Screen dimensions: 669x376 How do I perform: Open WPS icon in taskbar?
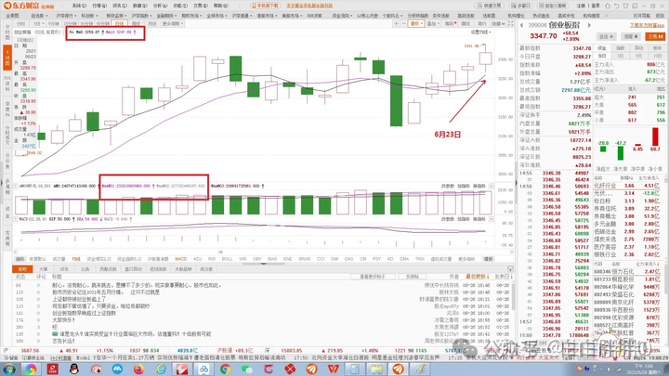334,370
